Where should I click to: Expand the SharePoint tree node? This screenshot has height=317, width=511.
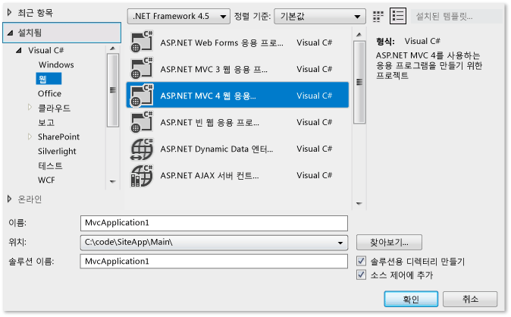pos(30,137)
